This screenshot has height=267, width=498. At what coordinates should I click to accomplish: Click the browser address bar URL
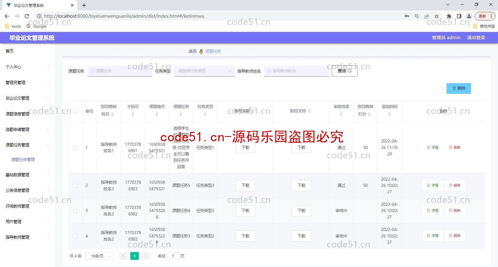124,16
